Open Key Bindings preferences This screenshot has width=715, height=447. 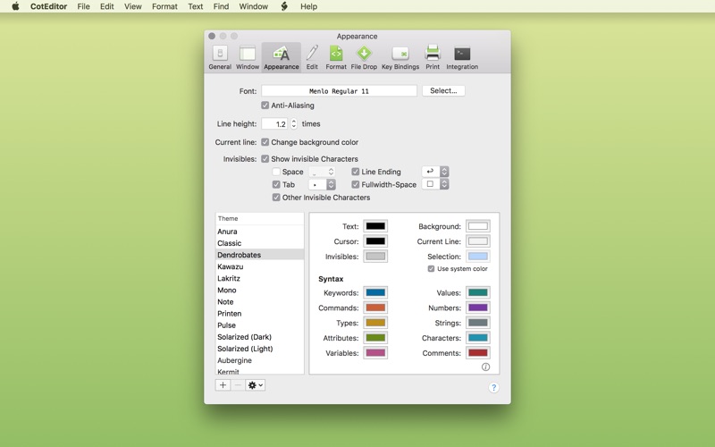[400, 57]
